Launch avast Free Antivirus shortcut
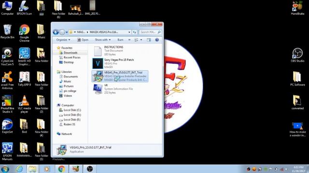Viewport: 309px width, 173px height. (7, 80)
